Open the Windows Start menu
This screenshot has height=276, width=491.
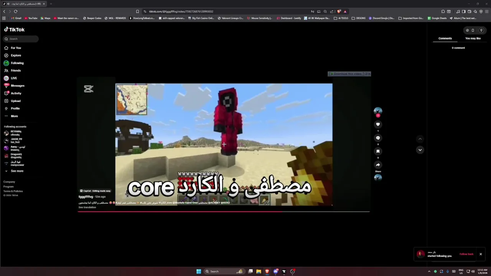click(x=199, y=271)
